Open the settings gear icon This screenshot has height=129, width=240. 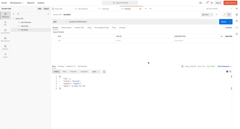tap(212, 3)
